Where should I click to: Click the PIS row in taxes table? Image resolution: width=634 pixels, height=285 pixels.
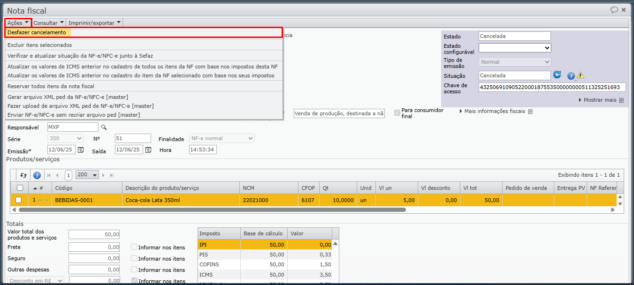[x=265, y=255]
